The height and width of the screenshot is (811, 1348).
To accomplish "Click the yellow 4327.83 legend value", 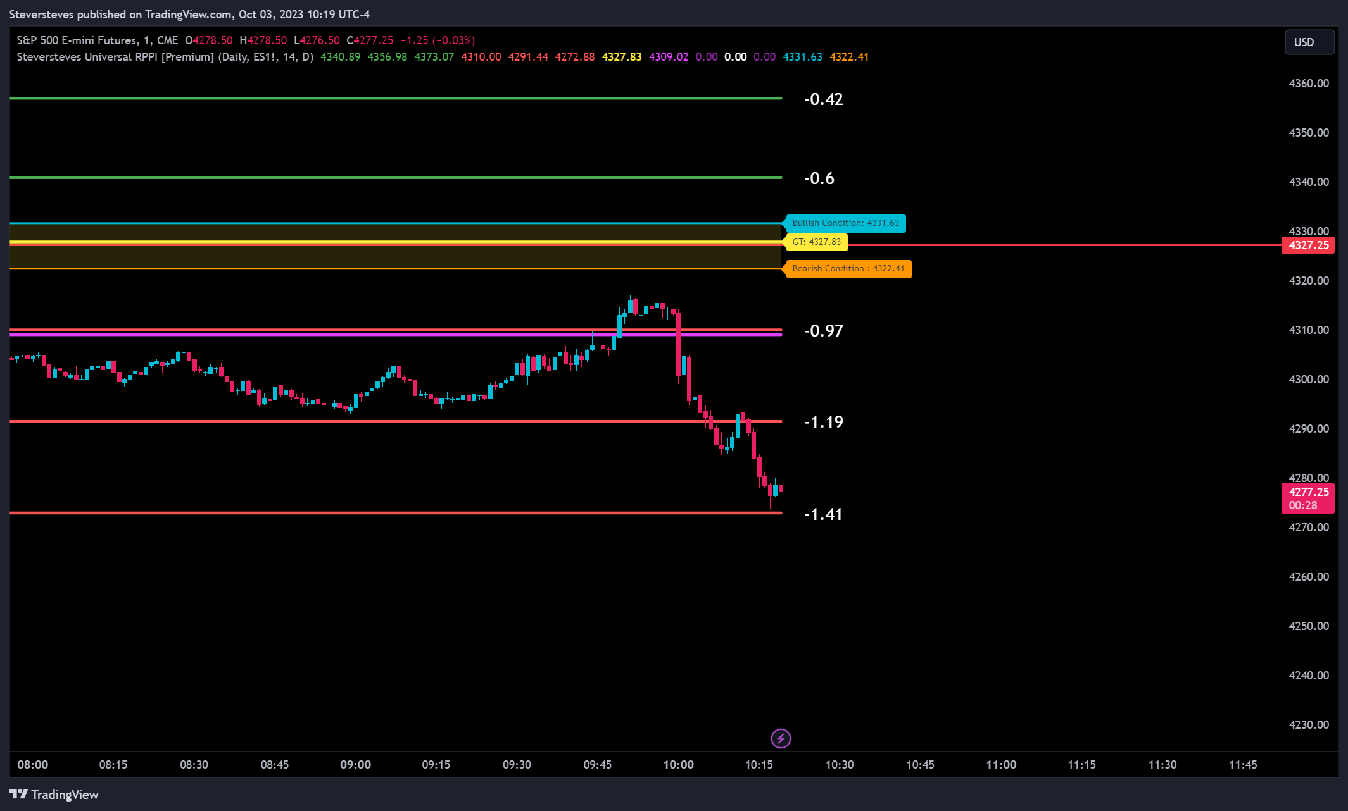I will [x=621, y=57].
